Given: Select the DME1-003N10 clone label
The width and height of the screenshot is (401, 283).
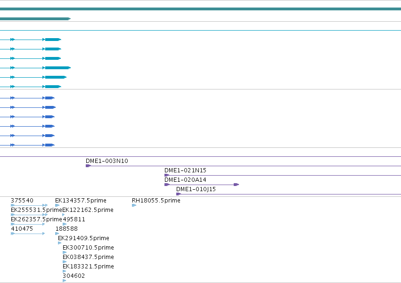Looking at the screenshot, I should point(106,161).
